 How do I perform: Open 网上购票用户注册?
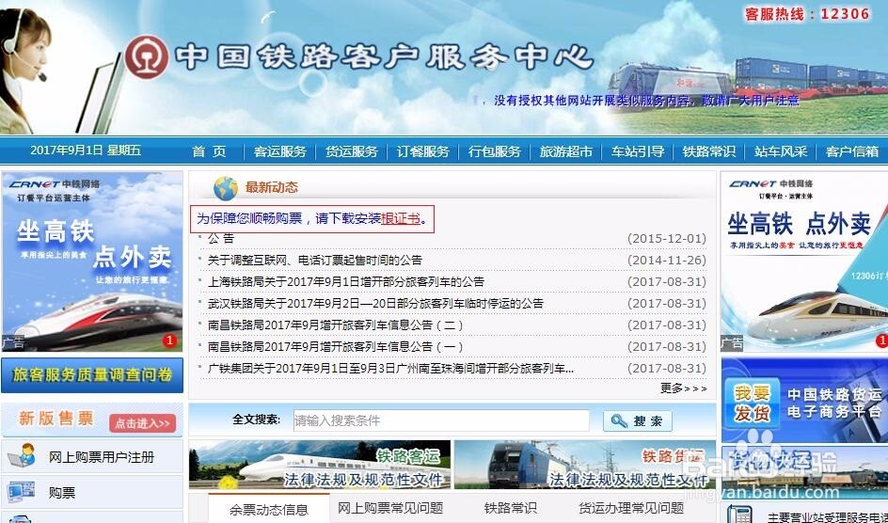point(102,457)
